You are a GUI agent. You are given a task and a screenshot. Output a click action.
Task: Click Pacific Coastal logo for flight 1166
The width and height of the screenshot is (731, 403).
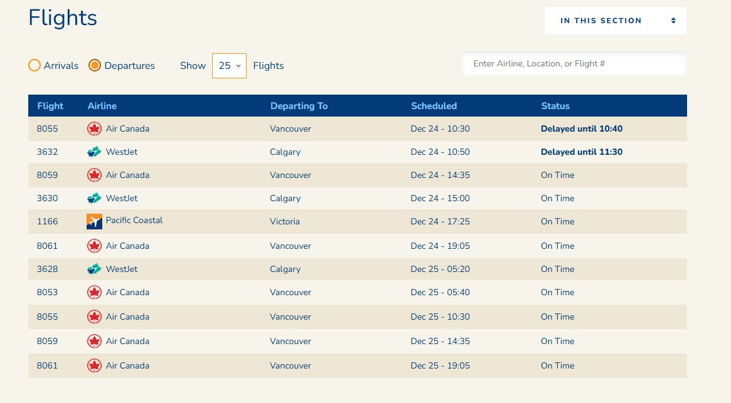pyautogui.click(x=94, y=222)
